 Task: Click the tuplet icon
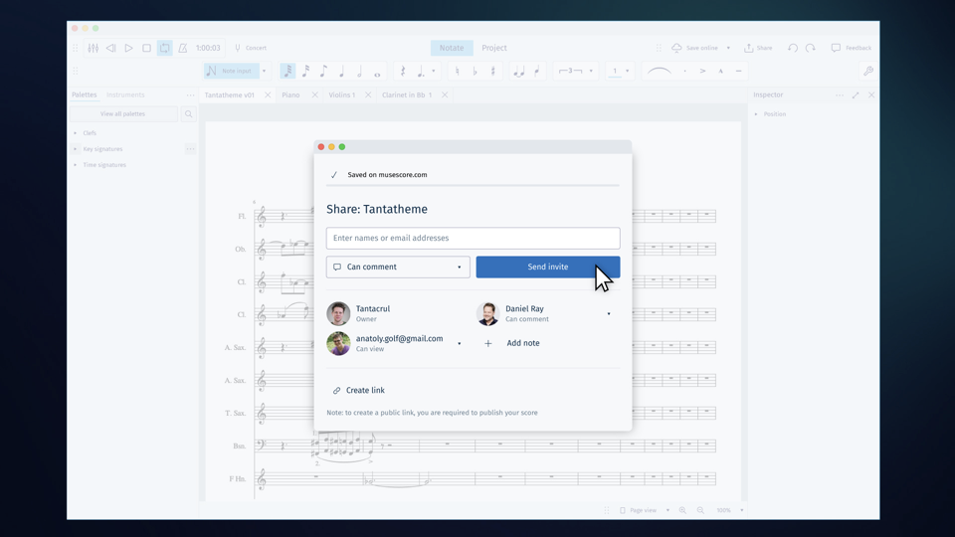(x=571, y=71)
